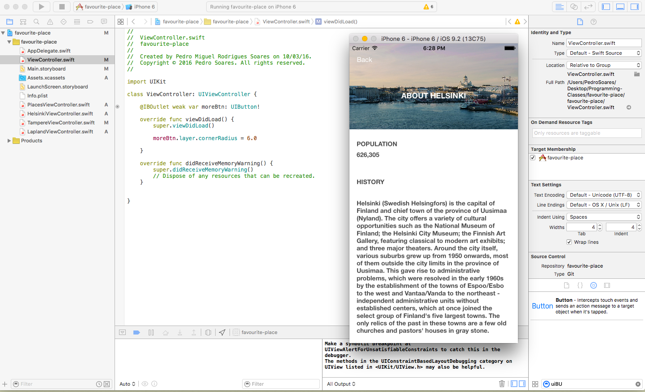Viewport: 645px width, 392px height.
Task: Open the file Type dropdown
Action: coord(604,53)
